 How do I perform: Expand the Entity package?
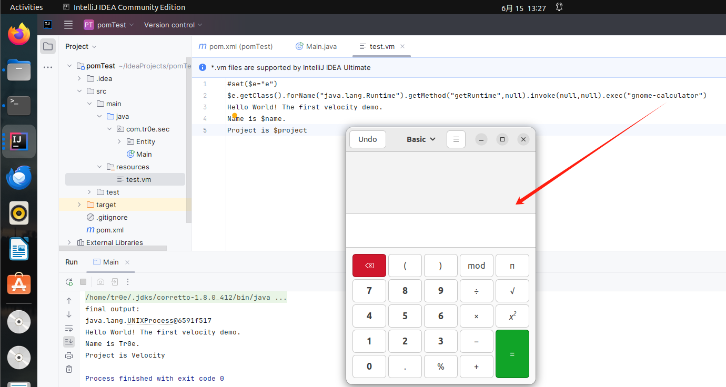pos(119,141)
